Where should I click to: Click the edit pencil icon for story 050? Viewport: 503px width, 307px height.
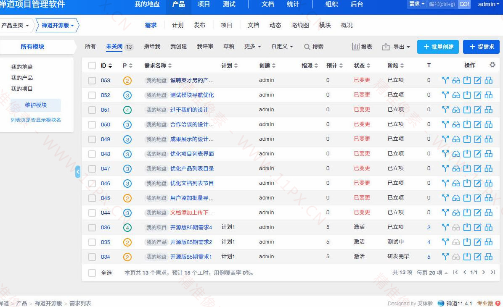pos(478,124)
